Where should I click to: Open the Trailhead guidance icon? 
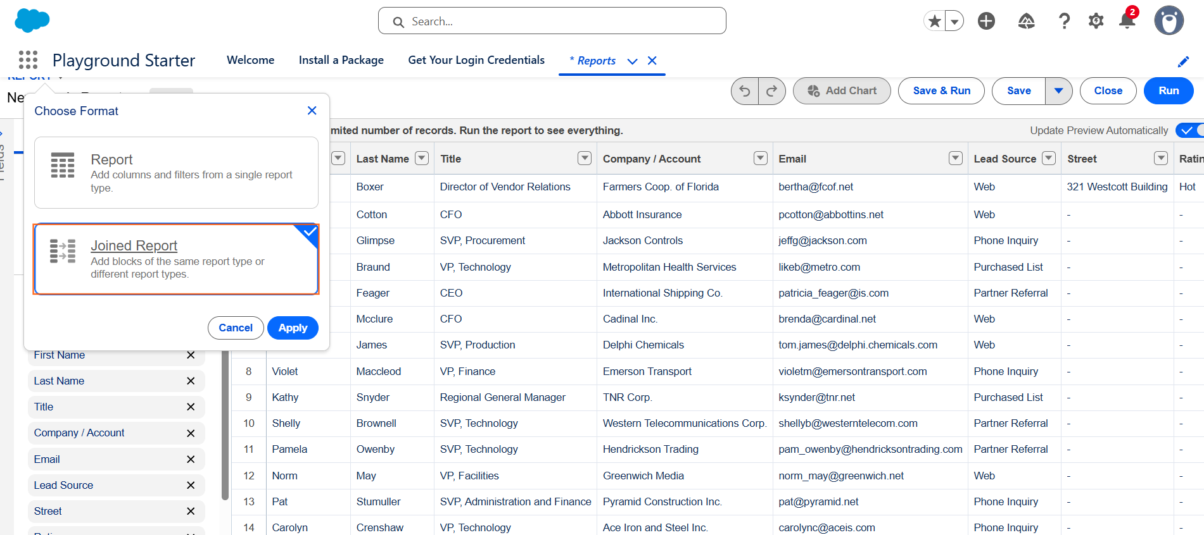coord(1026,22)
